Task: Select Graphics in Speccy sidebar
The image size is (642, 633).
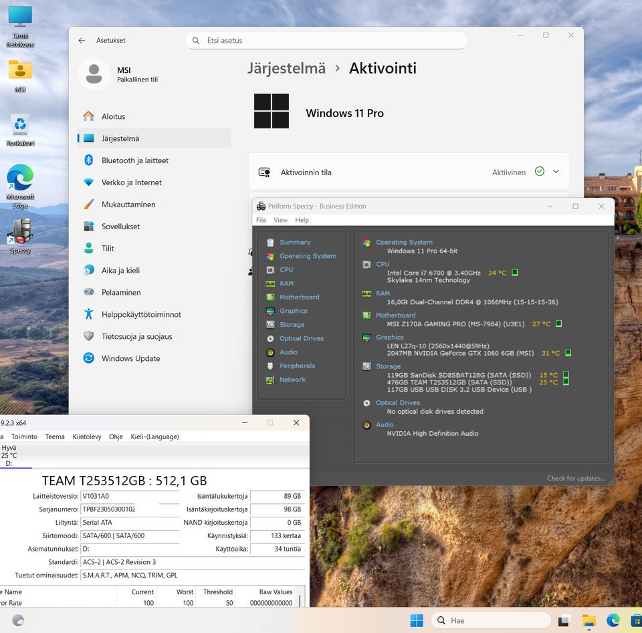Action: 293,311
